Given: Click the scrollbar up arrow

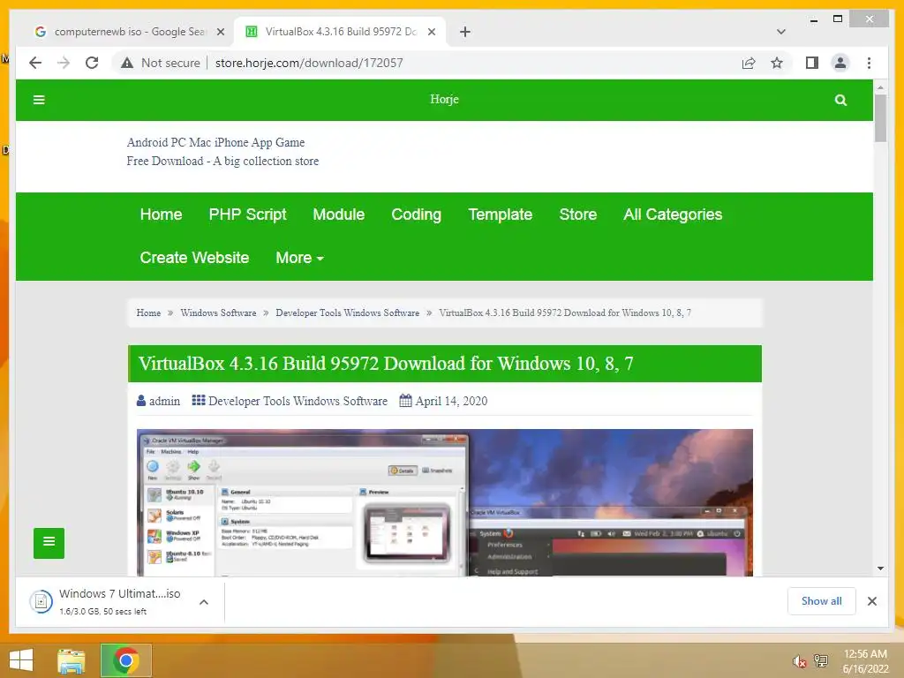Looking at the screenshot, I should click(880, 87).
